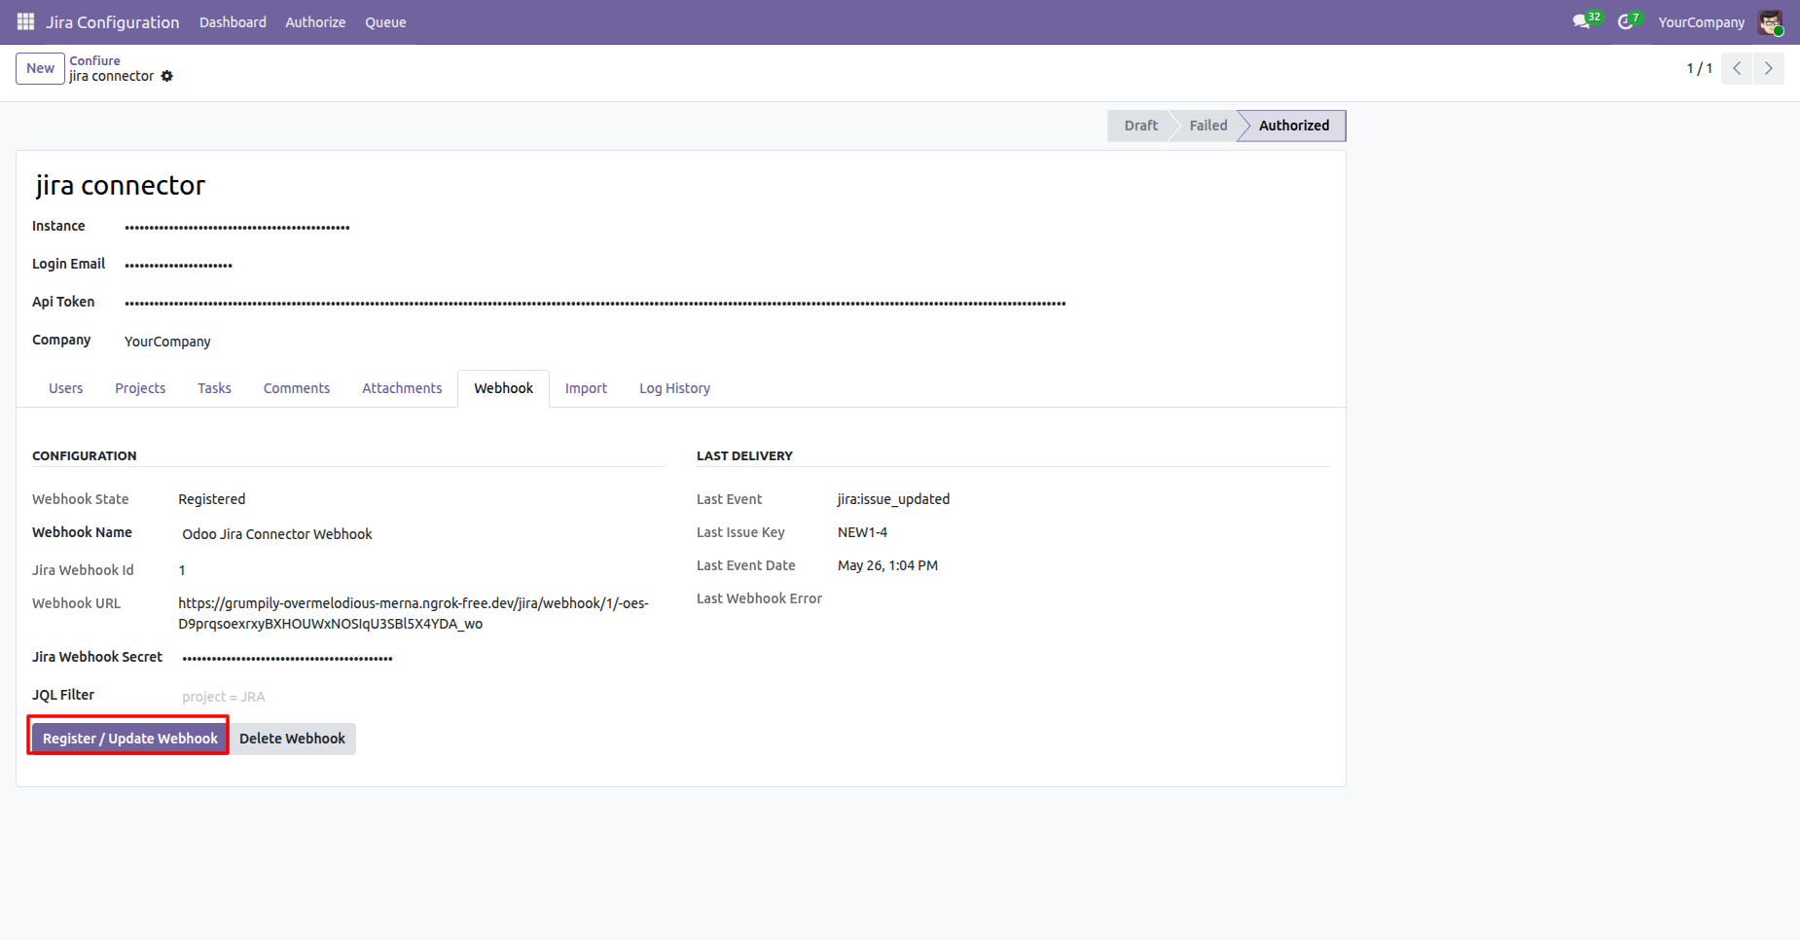
Task: Click the Api Token masked field
Action: click(x=595, y=303)
